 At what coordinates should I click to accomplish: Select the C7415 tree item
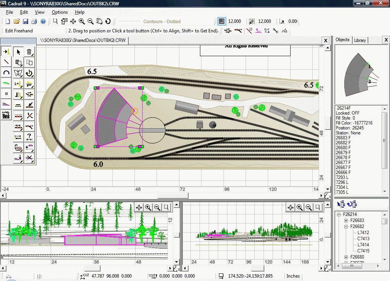(x=363, y=251)
